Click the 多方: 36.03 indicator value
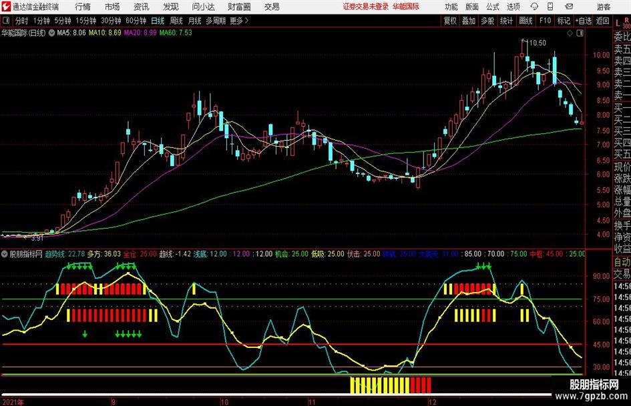 pos(103,254)
